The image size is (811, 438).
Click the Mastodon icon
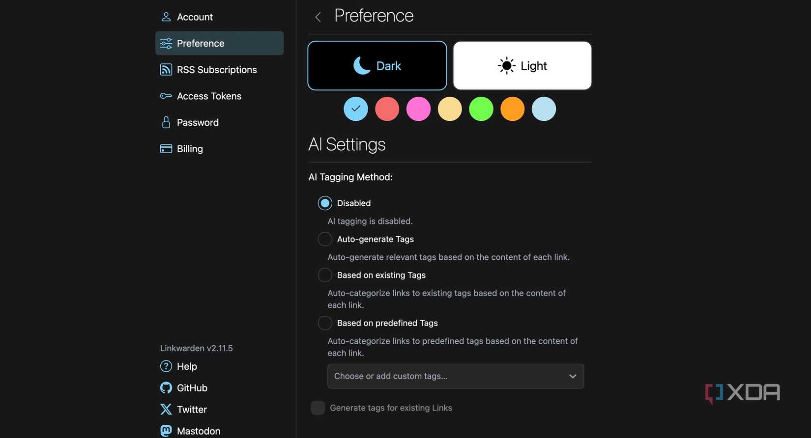[166, 431]
